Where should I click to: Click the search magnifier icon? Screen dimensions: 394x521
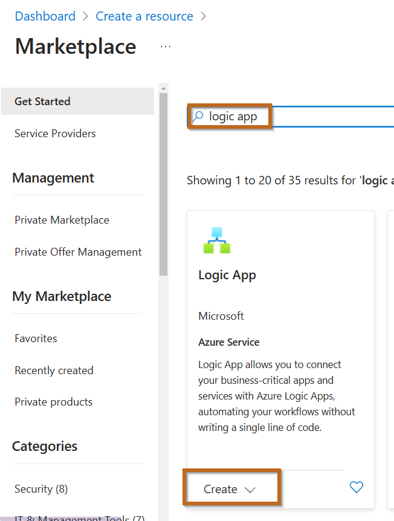(x=198, y=116)
